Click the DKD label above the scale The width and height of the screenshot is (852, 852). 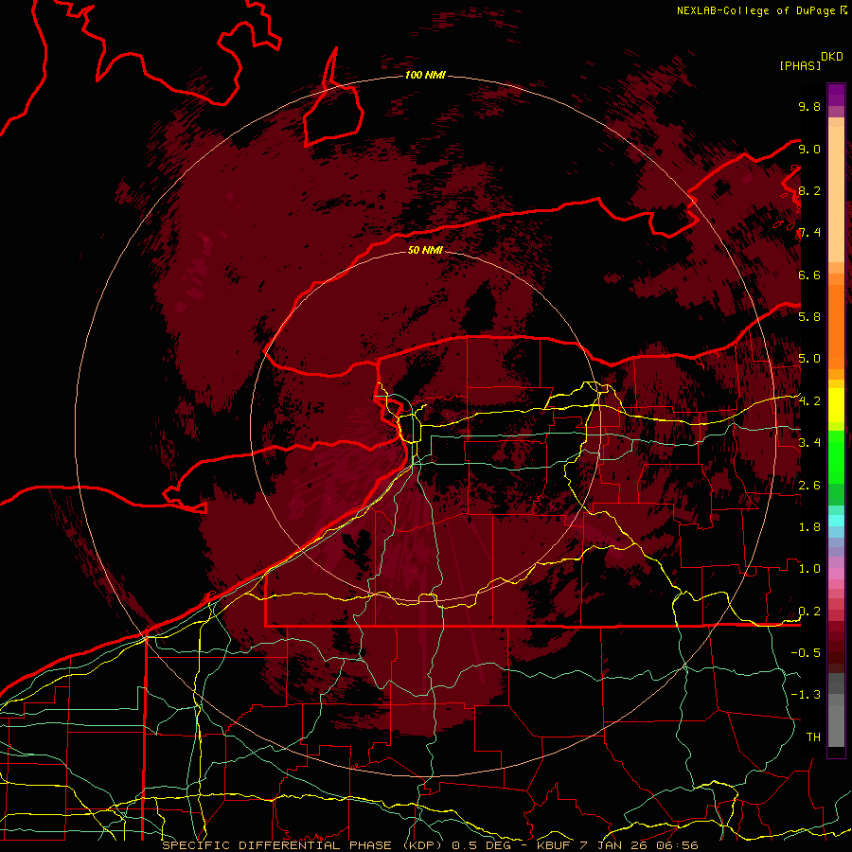click(832, 57)
